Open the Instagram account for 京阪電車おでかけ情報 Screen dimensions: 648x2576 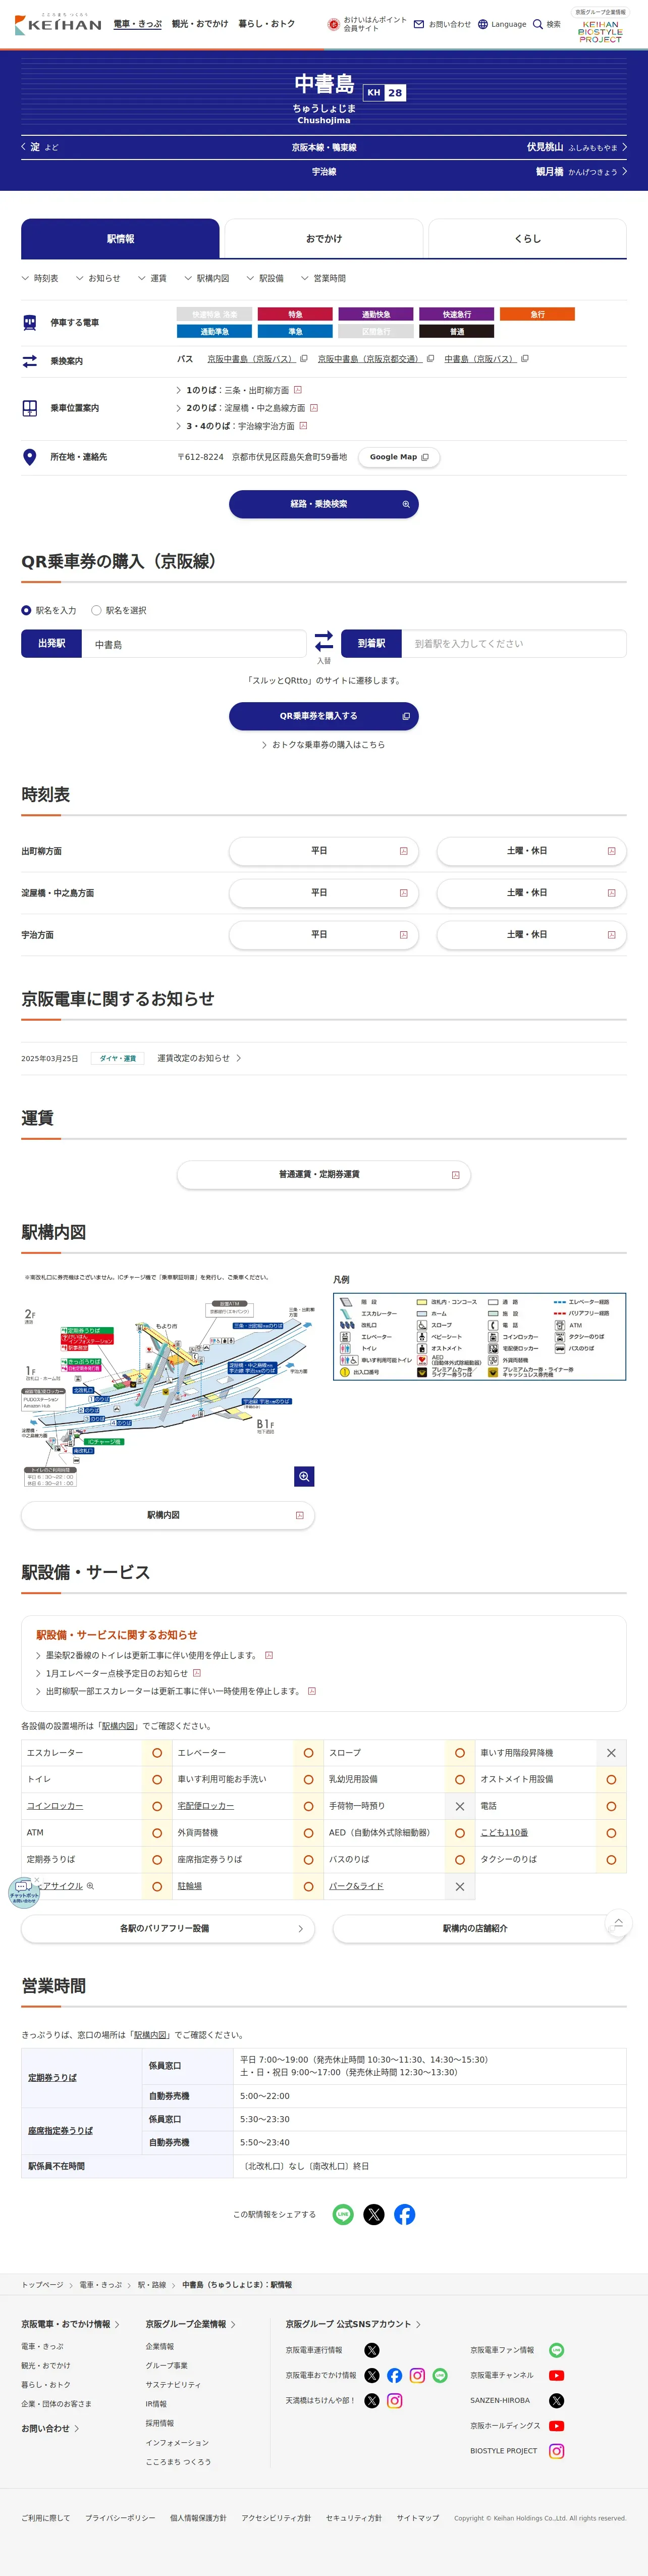417,2375
